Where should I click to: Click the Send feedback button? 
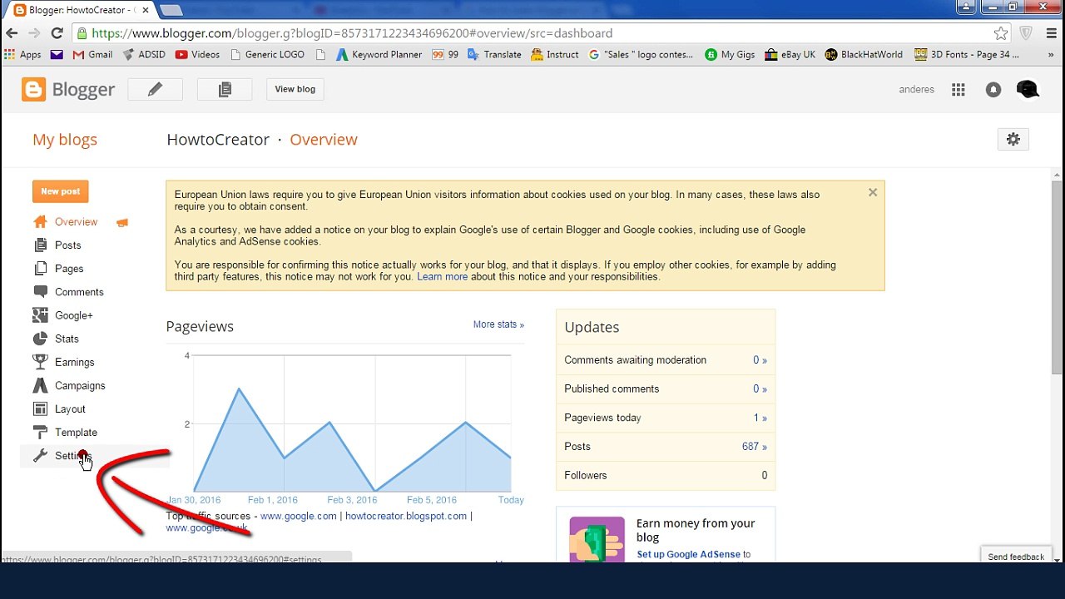(1016, 557)
